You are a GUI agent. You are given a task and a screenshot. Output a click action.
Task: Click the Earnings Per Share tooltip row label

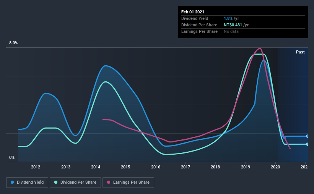tap(200, 31)
